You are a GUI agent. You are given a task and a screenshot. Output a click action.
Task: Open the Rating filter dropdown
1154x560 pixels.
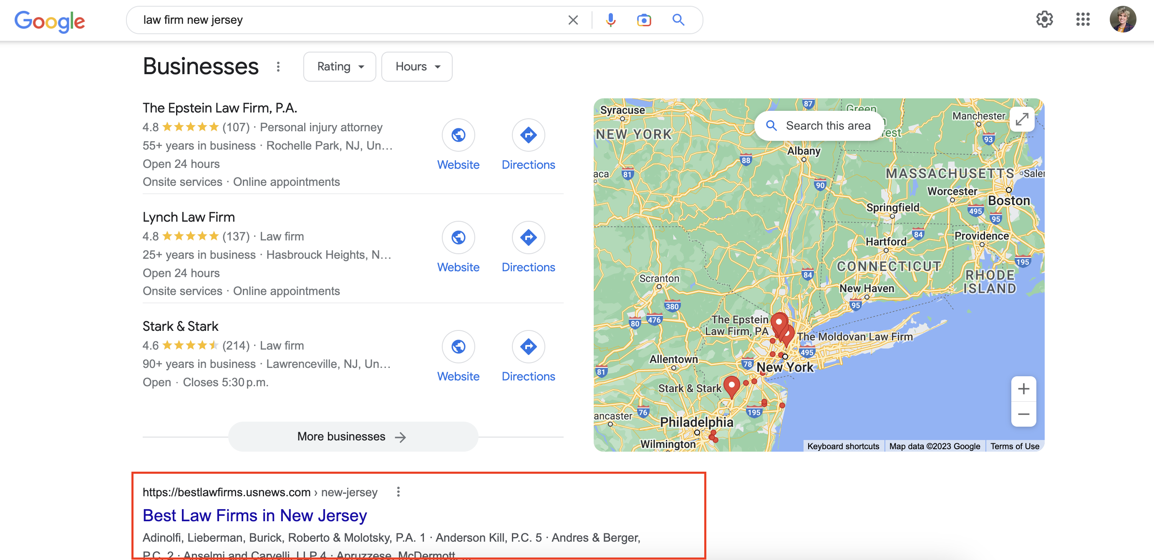pyautogui.click(x=339, y=66)
